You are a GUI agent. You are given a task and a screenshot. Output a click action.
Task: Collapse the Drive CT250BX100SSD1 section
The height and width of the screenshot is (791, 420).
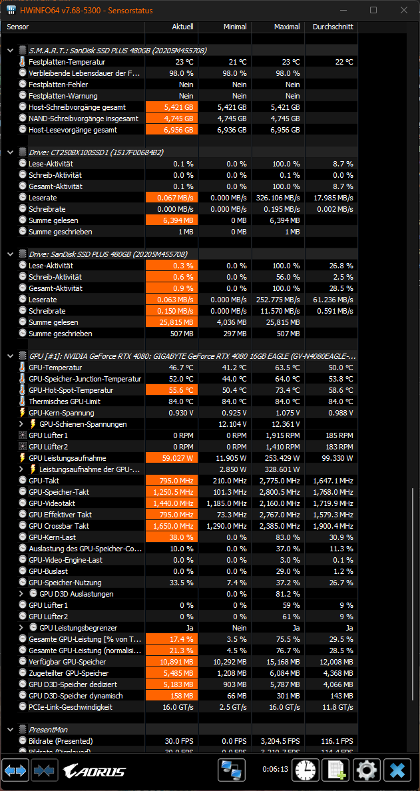point(11,152)
